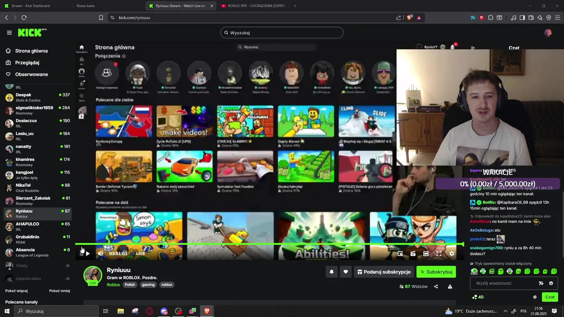The width and height of the screenshot is (564, 317).
Task: Play the stream video
Action: 88,254
